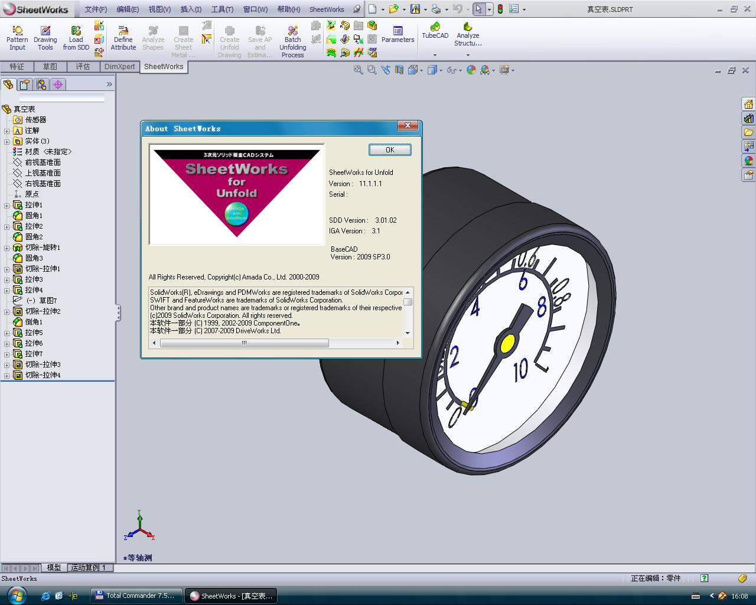The width and height of the screenshot is (756, 605).
Task: Click the TubeCAD icon
Action: click(435, 31)
